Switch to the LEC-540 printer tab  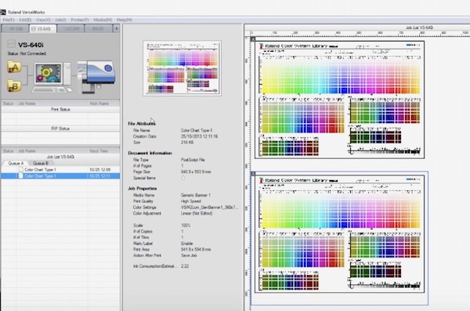70,29
